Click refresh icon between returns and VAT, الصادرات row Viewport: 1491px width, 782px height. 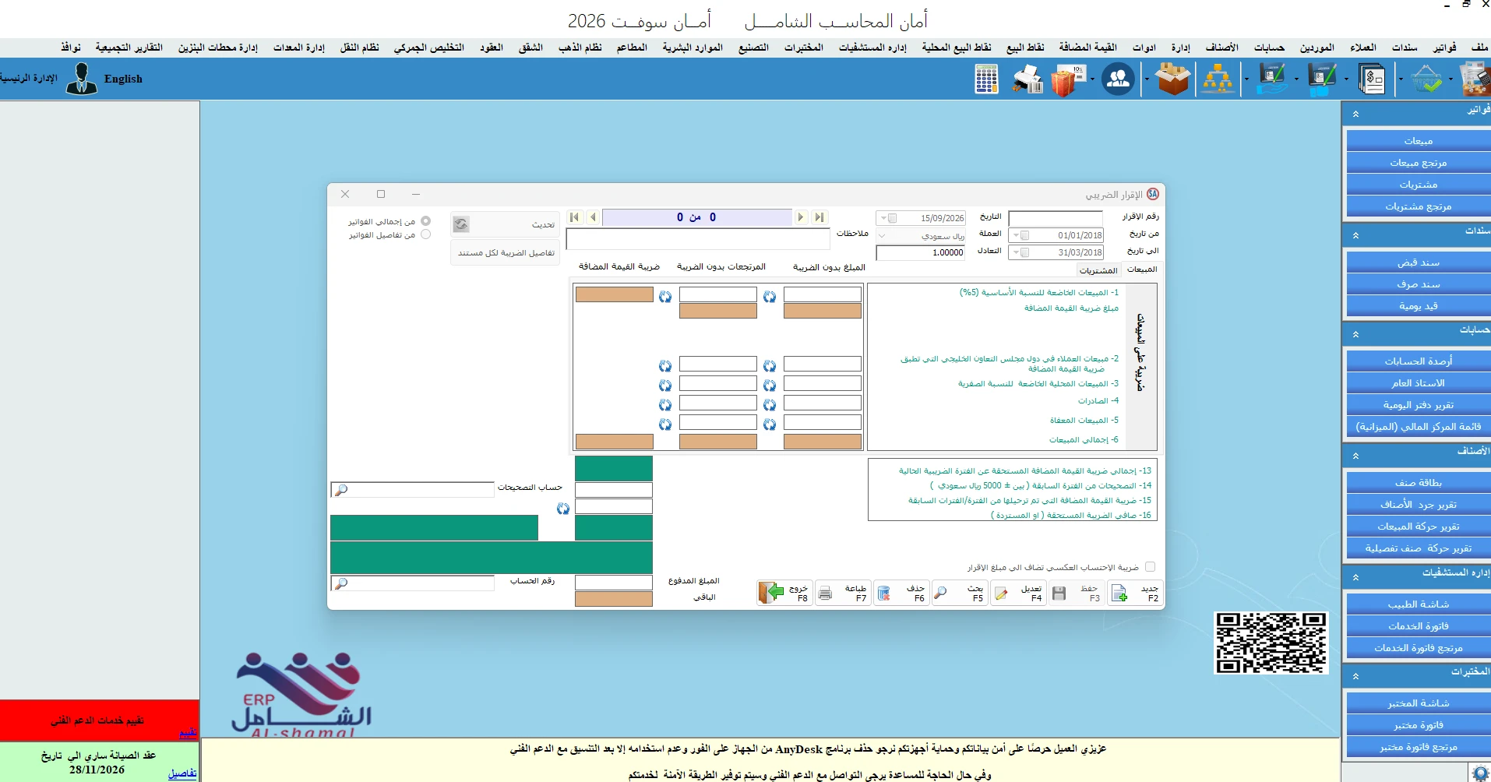(665, 405)
